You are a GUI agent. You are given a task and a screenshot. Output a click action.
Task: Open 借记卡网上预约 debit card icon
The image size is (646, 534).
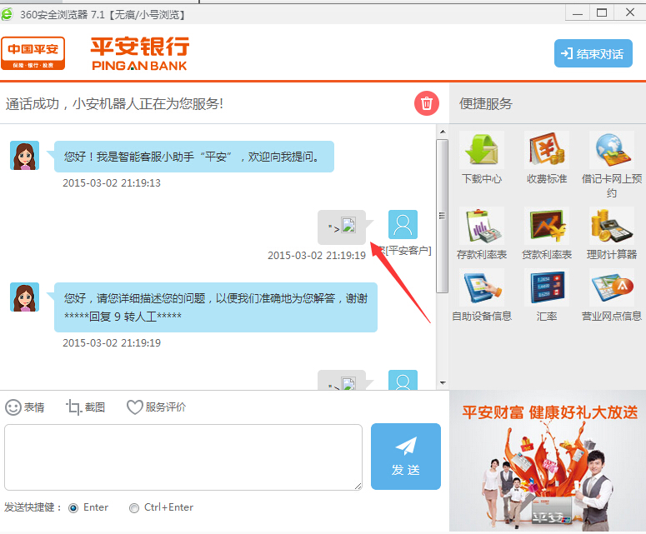pyautogui.click(x=612, y=150)
